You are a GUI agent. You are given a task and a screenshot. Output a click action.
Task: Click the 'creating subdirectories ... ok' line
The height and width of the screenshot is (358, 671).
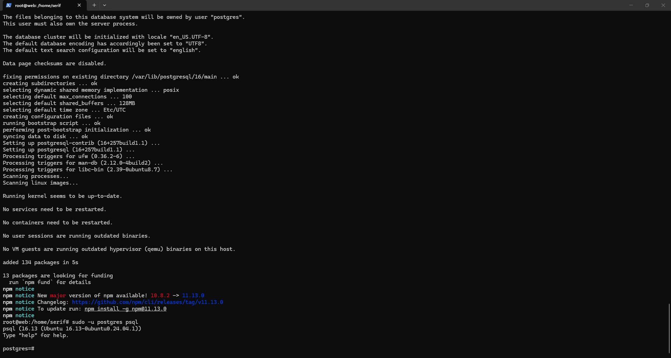click(x=50, y=83)
